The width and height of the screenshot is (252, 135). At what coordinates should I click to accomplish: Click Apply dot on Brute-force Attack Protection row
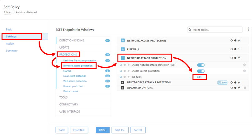[235, 83]
